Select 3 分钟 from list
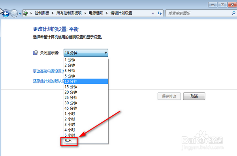 pos(86,71)
